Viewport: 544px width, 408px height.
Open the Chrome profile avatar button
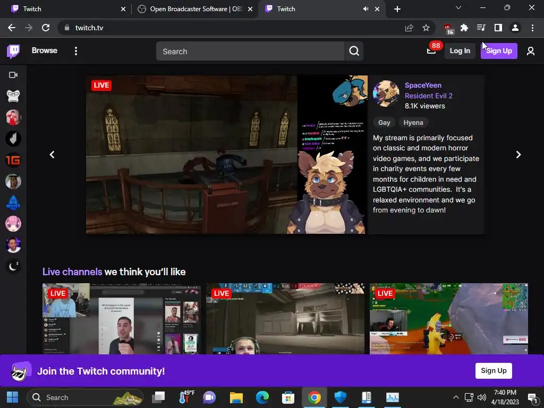[x=515, y=28]
